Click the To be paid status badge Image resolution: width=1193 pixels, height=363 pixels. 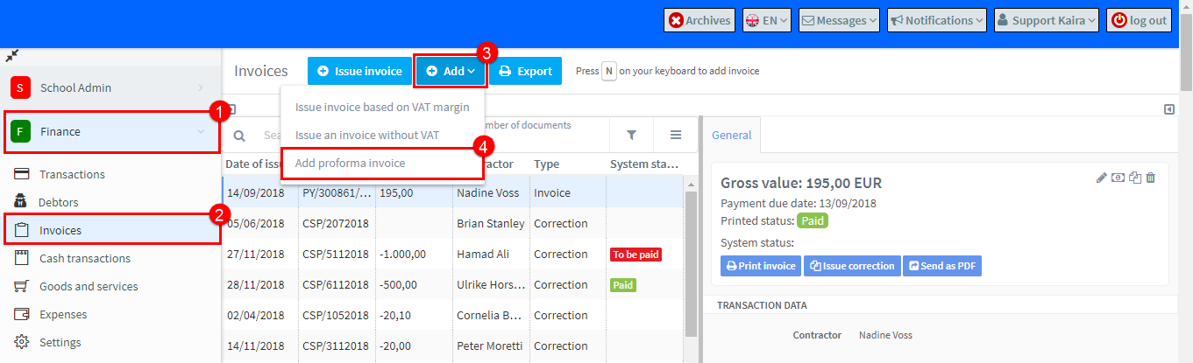pos(636,255)
